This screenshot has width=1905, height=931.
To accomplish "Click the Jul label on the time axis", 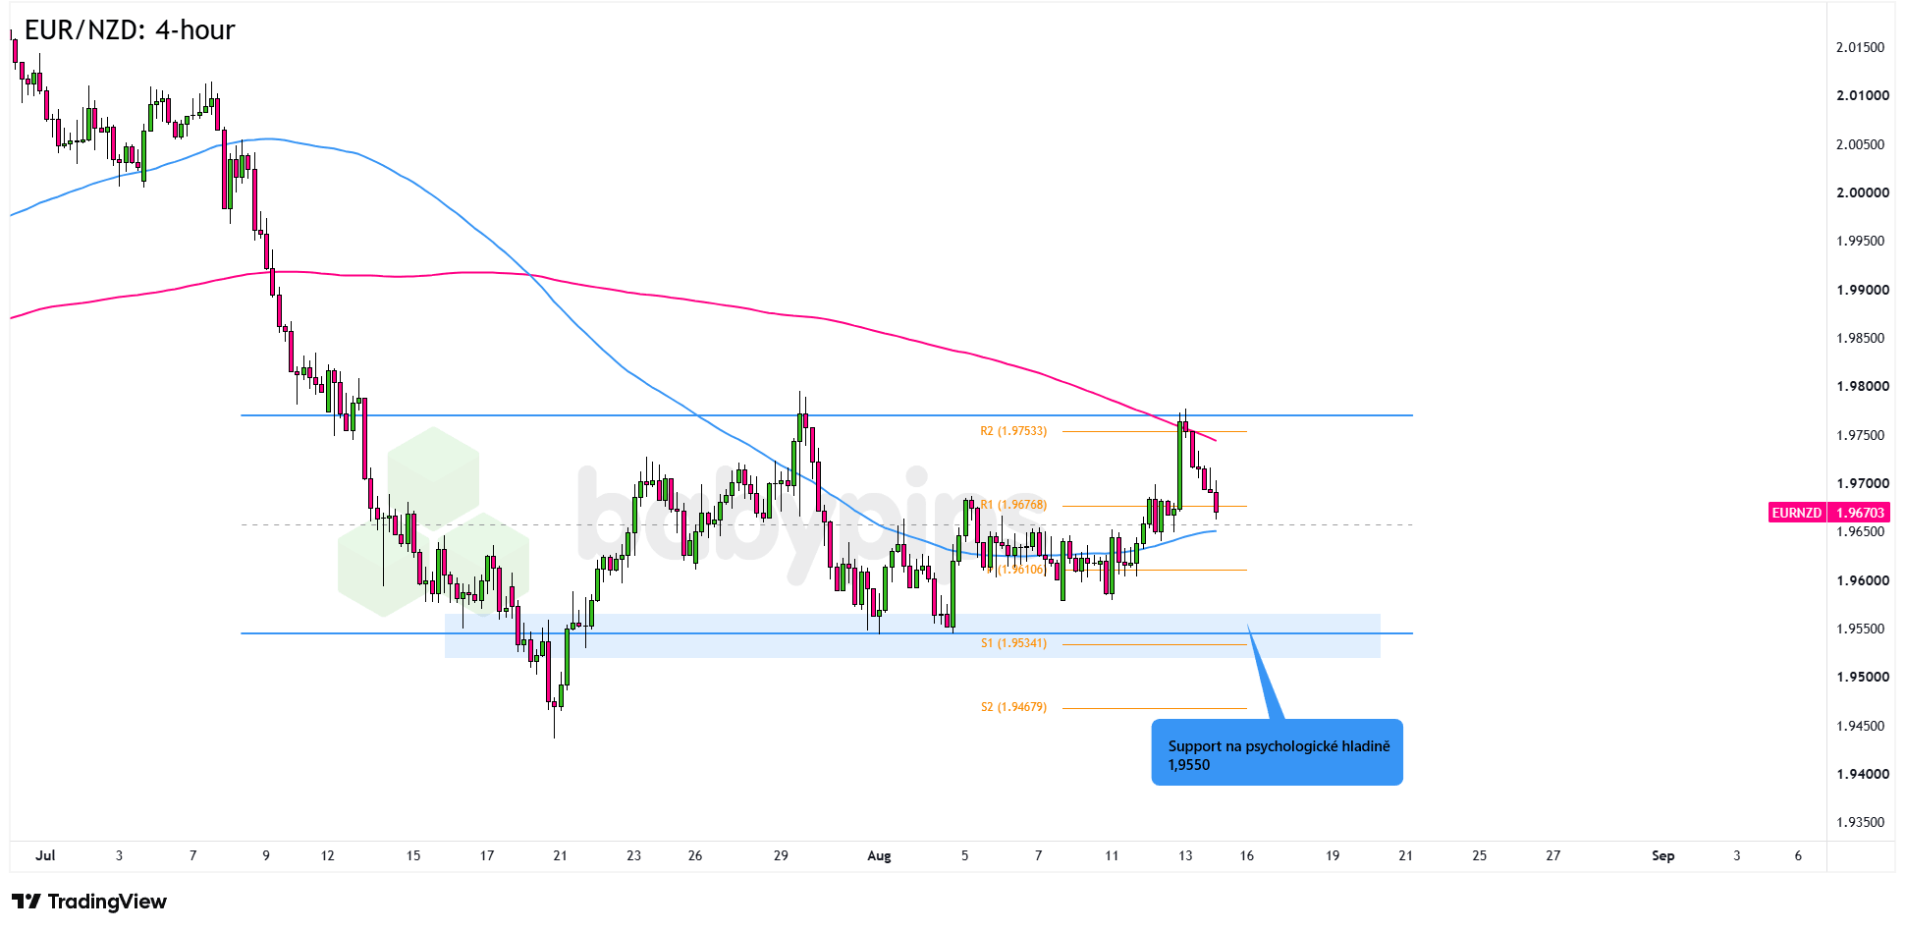I will click(x=45, y=855).
